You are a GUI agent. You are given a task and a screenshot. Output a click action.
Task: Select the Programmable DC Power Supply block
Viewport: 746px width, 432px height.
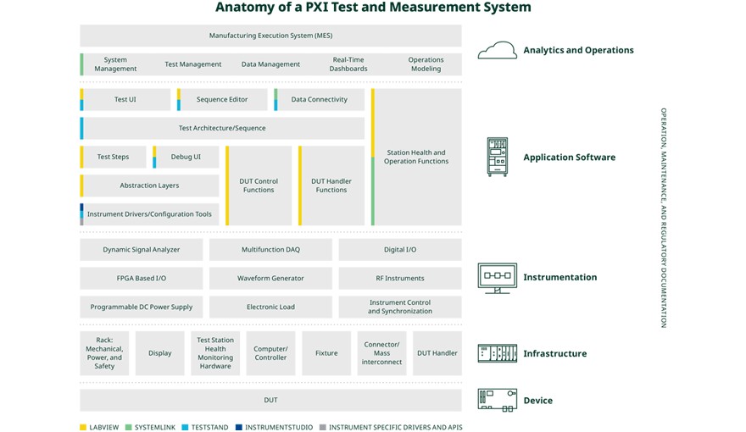[142, 307]
